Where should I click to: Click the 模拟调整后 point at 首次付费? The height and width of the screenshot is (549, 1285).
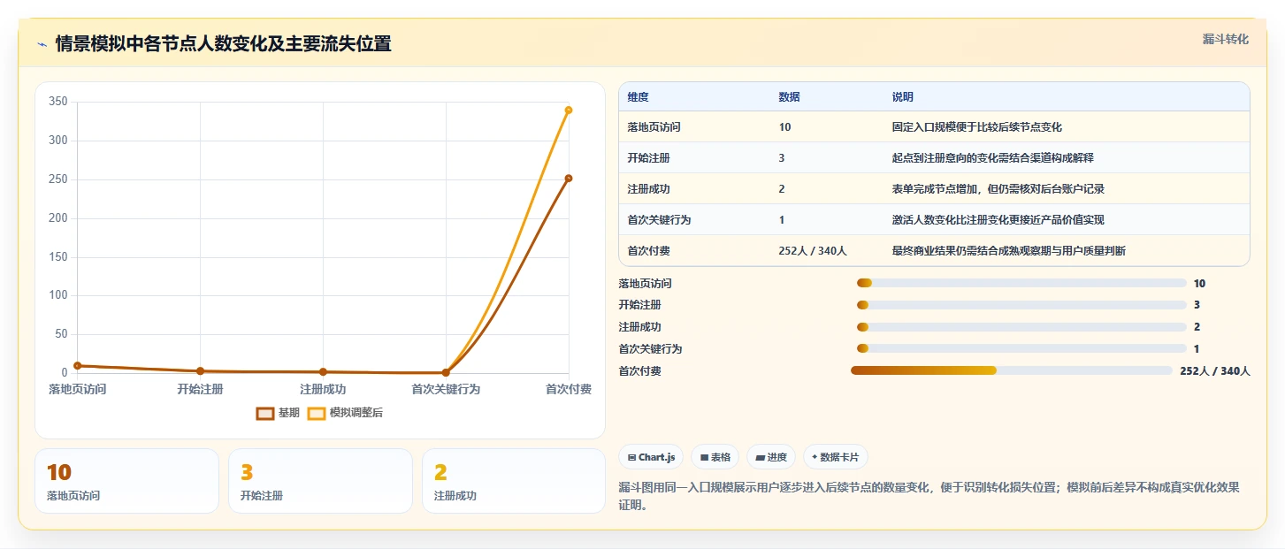569,110
